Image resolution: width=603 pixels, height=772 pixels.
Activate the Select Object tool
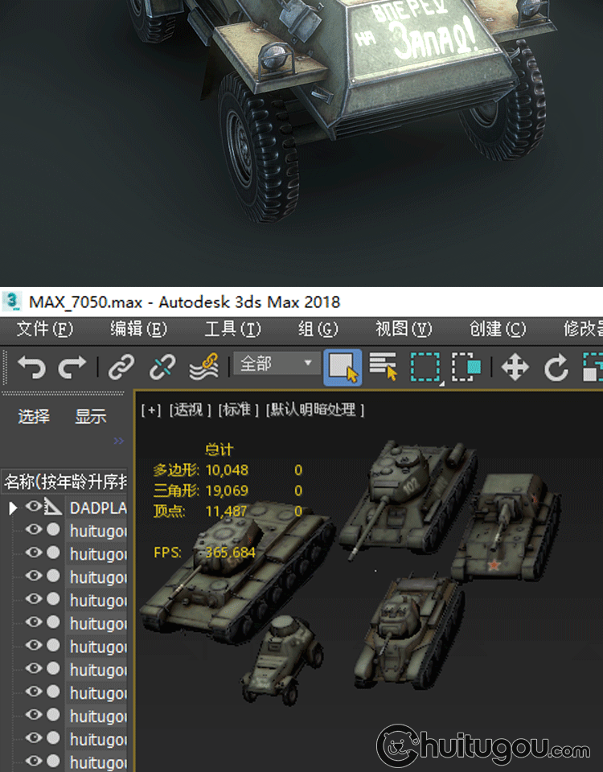click(343, 368)
